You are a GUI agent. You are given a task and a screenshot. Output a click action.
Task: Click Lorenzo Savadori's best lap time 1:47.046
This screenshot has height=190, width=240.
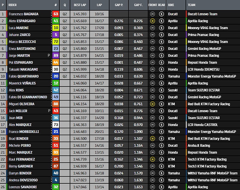tap(80, 187)
